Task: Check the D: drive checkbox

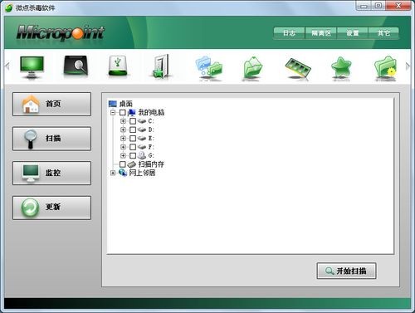Action: (133, 130)
